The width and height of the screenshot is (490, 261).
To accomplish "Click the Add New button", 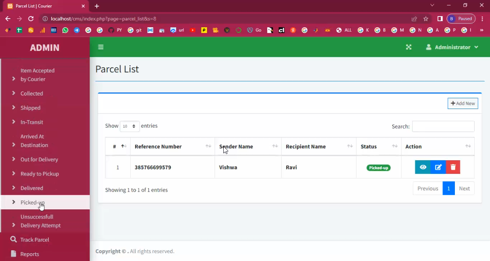I will tap(463, 103).
